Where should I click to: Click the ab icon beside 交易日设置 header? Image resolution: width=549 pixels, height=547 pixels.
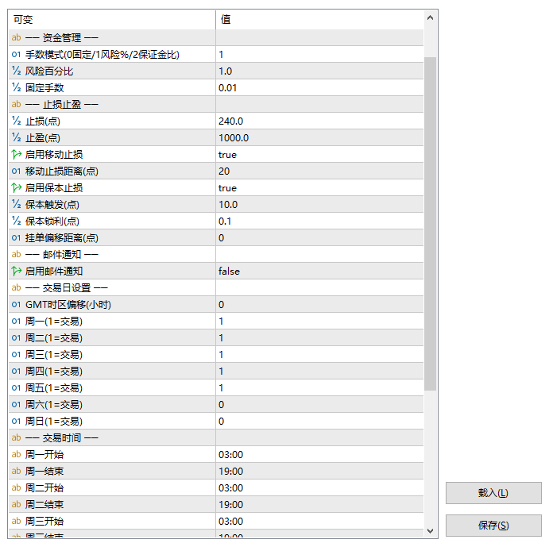tap(16, 287)
